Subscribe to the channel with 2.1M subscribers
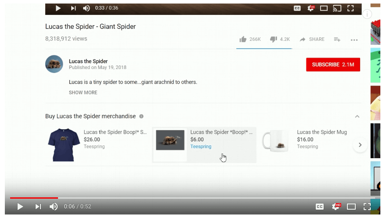 pyautogui.click(x=333, y=65)
